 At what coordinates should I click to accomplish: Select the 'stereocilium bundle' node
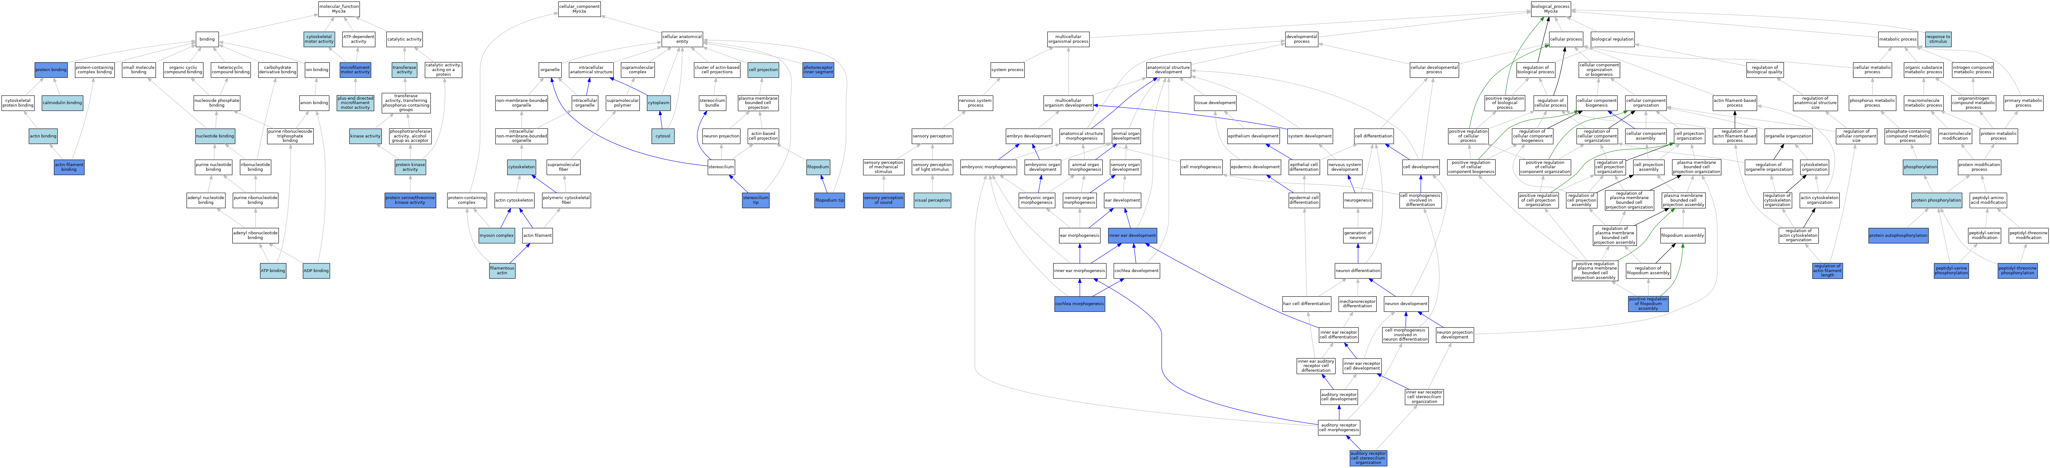click(x=712, y=103)
